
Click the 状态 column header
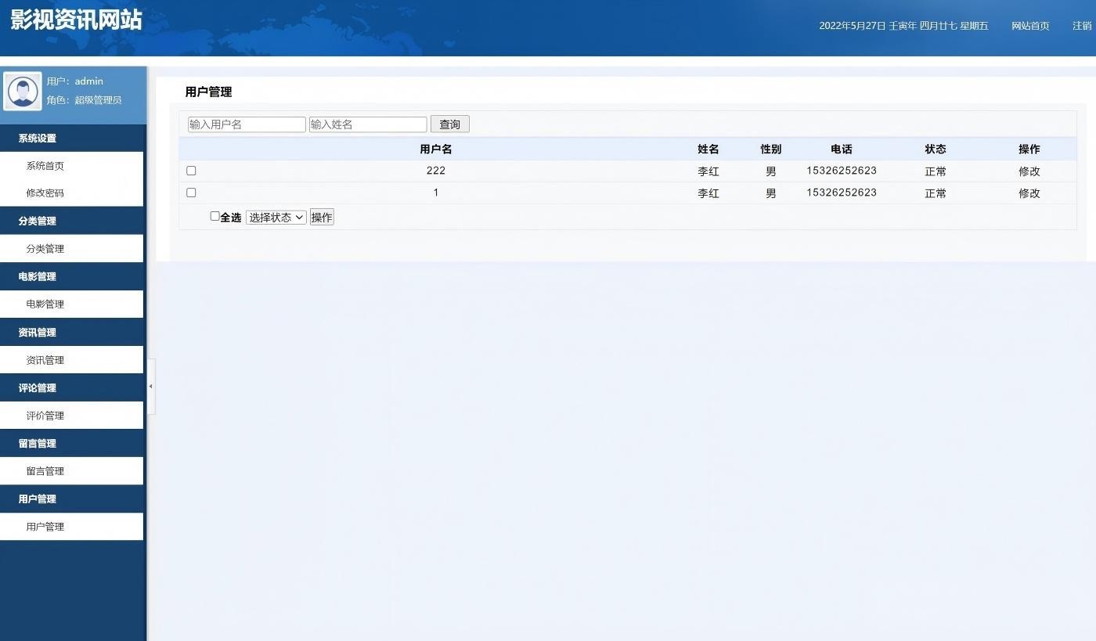coord(936,149)
